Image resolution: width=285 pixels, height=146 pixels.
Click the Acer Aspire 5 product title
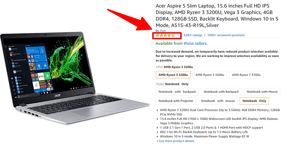217,16
